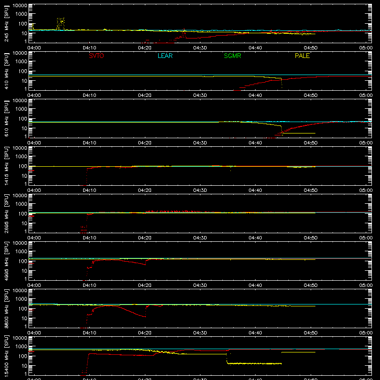
Task: Click the 04:50 tick under the 8800 MHz plot
Action: (311, 333)
